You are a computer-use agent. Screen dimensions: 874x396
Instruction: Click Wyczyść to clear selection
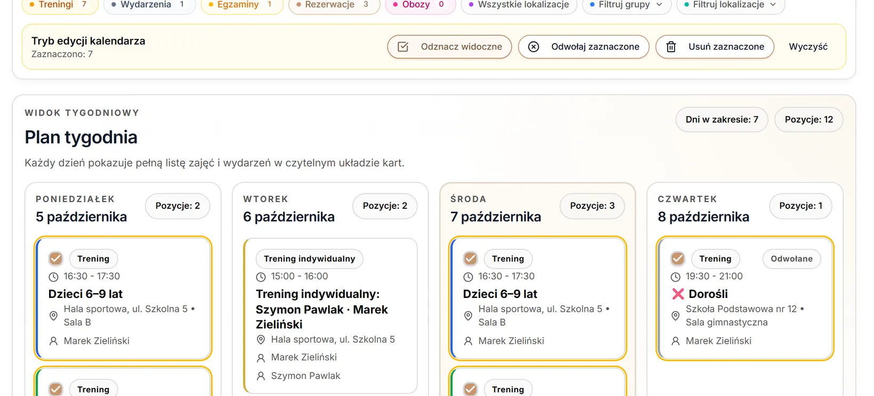pyautogui.click(x=808, y=47)
